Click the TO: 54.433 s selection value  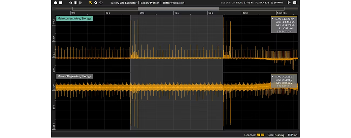262,3
